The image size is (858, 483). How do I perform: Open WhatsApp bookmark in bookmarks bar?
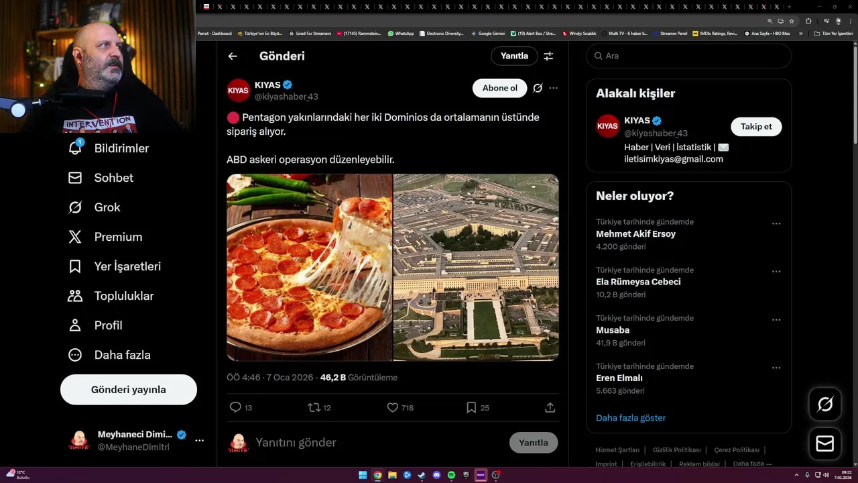(401, 33)
